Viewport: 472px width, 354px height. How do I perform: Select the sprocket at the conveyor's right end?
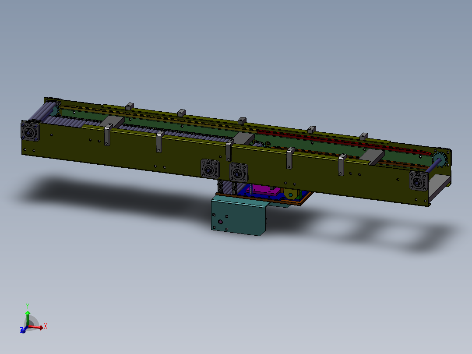(440, 159)
